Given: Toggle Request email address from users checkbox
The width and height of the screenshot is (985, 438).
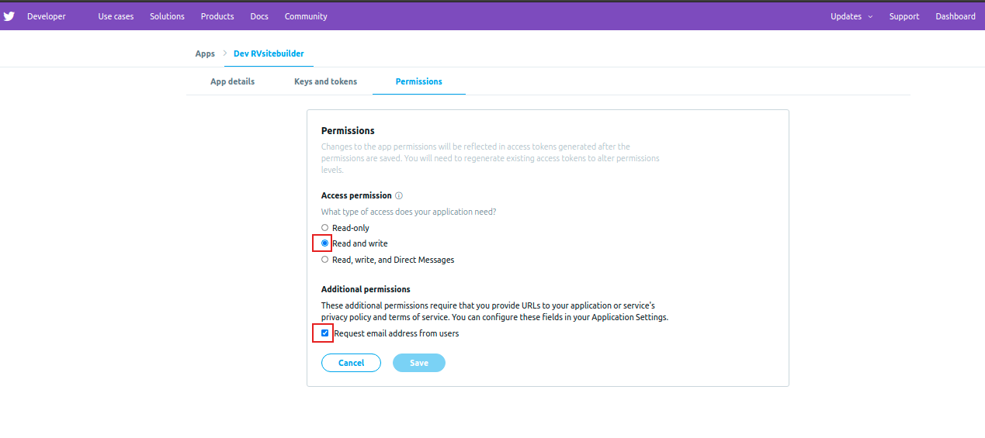Looking at the screenshot, I should pos(325,333).
